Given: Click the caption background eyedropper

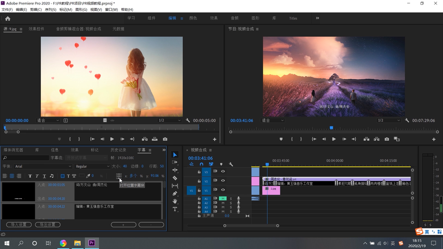Looking at the screenshot, I should (x=88, y=176).
